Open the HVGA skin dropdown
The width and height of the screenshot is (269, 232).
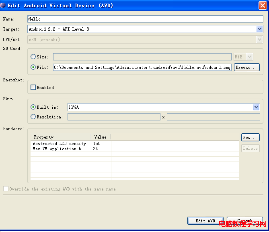pyautogui.click(x=164, y=107)
